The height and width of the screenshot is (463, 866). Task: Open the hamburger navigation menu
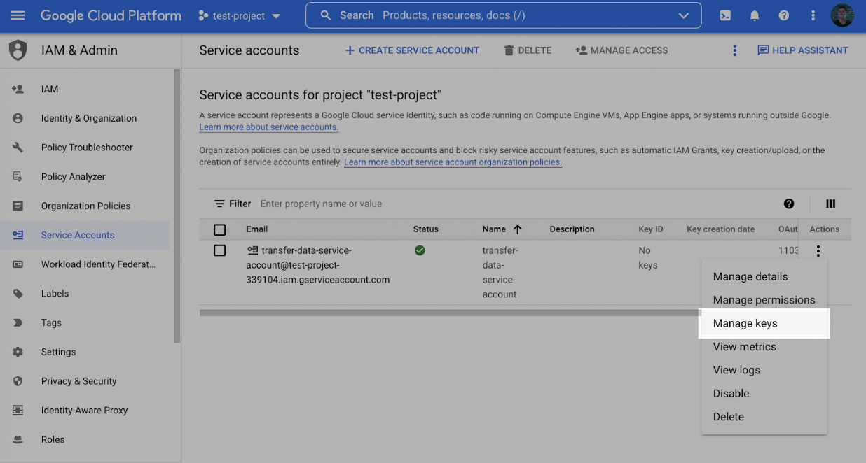pyautogui.click(x=18, y=15)
